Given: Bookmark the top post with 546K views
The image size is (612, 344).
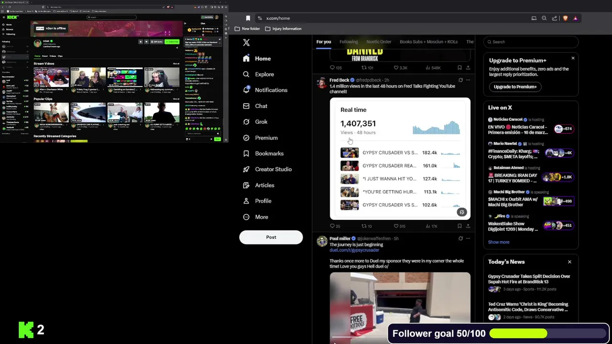Looking at the screenshot, I should (459, 68).
